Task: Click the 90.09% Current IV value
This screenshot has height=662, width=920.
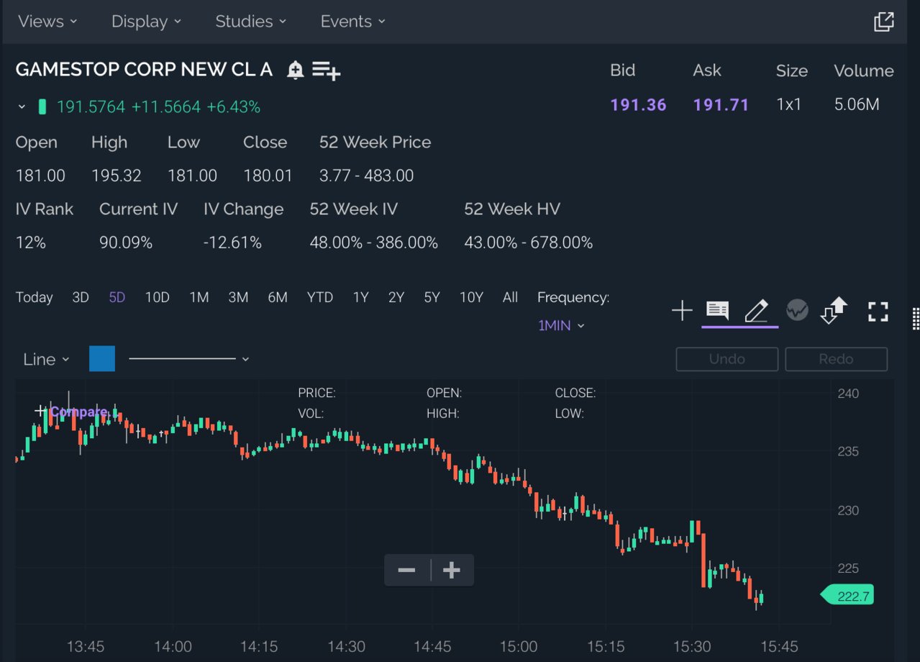Action: point(126,242)
